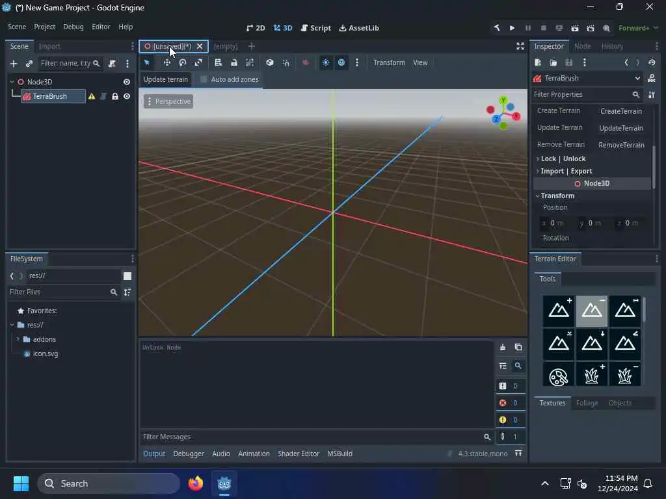Open the Windows Start menu
The width and height of the screenshot is (666, 499).
pos(21,483)
